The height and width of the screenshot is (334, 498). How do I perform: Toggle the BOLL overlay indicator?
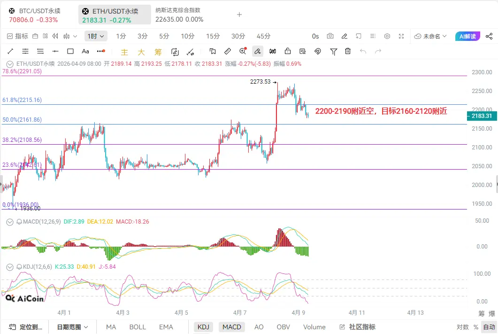[138, 327]
